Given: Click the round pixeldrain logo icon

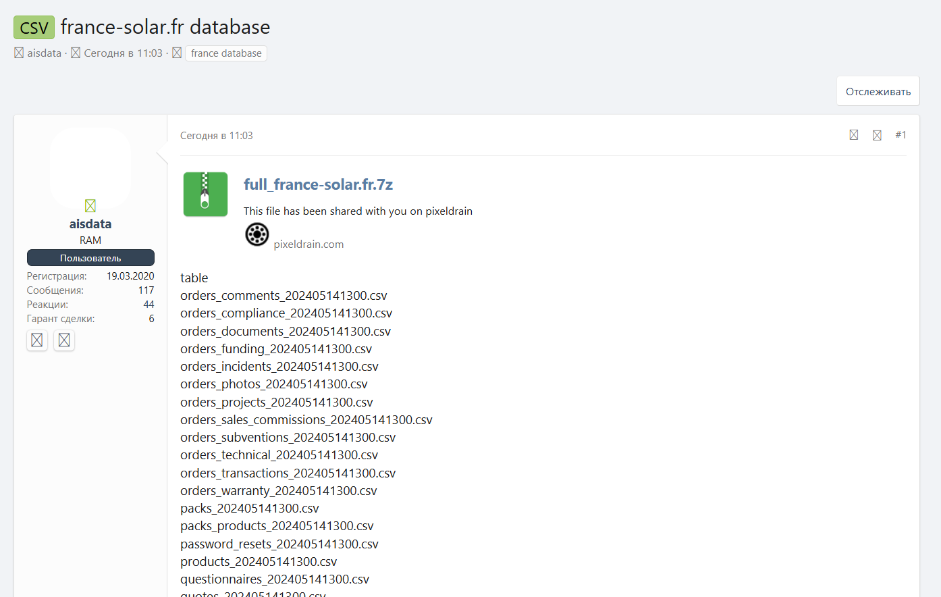Looking at the screenshot, I should pyautogui.click(x=257, y=234).
